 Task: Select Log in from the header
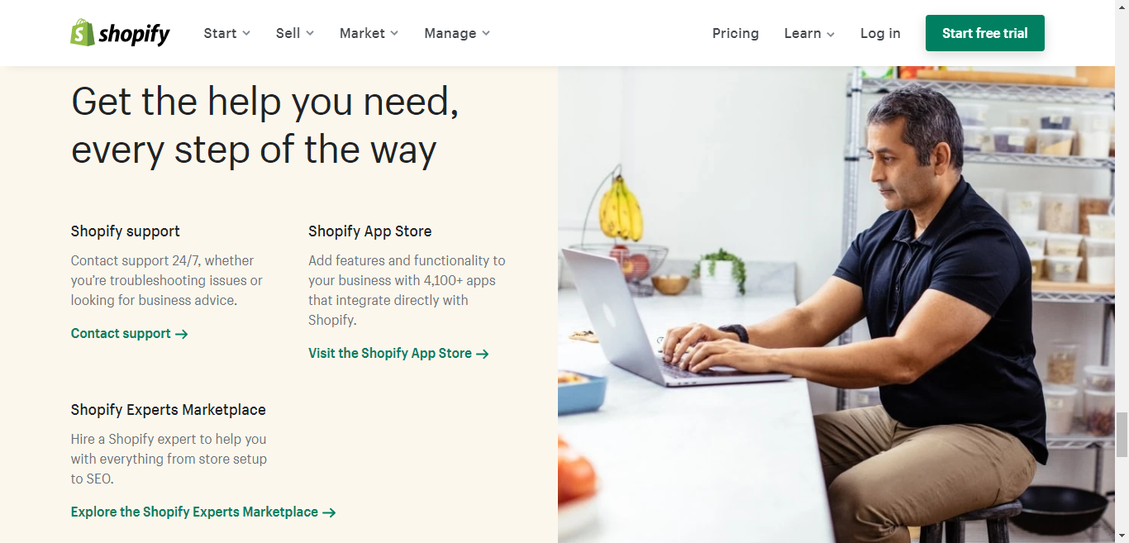coord(880,33)
